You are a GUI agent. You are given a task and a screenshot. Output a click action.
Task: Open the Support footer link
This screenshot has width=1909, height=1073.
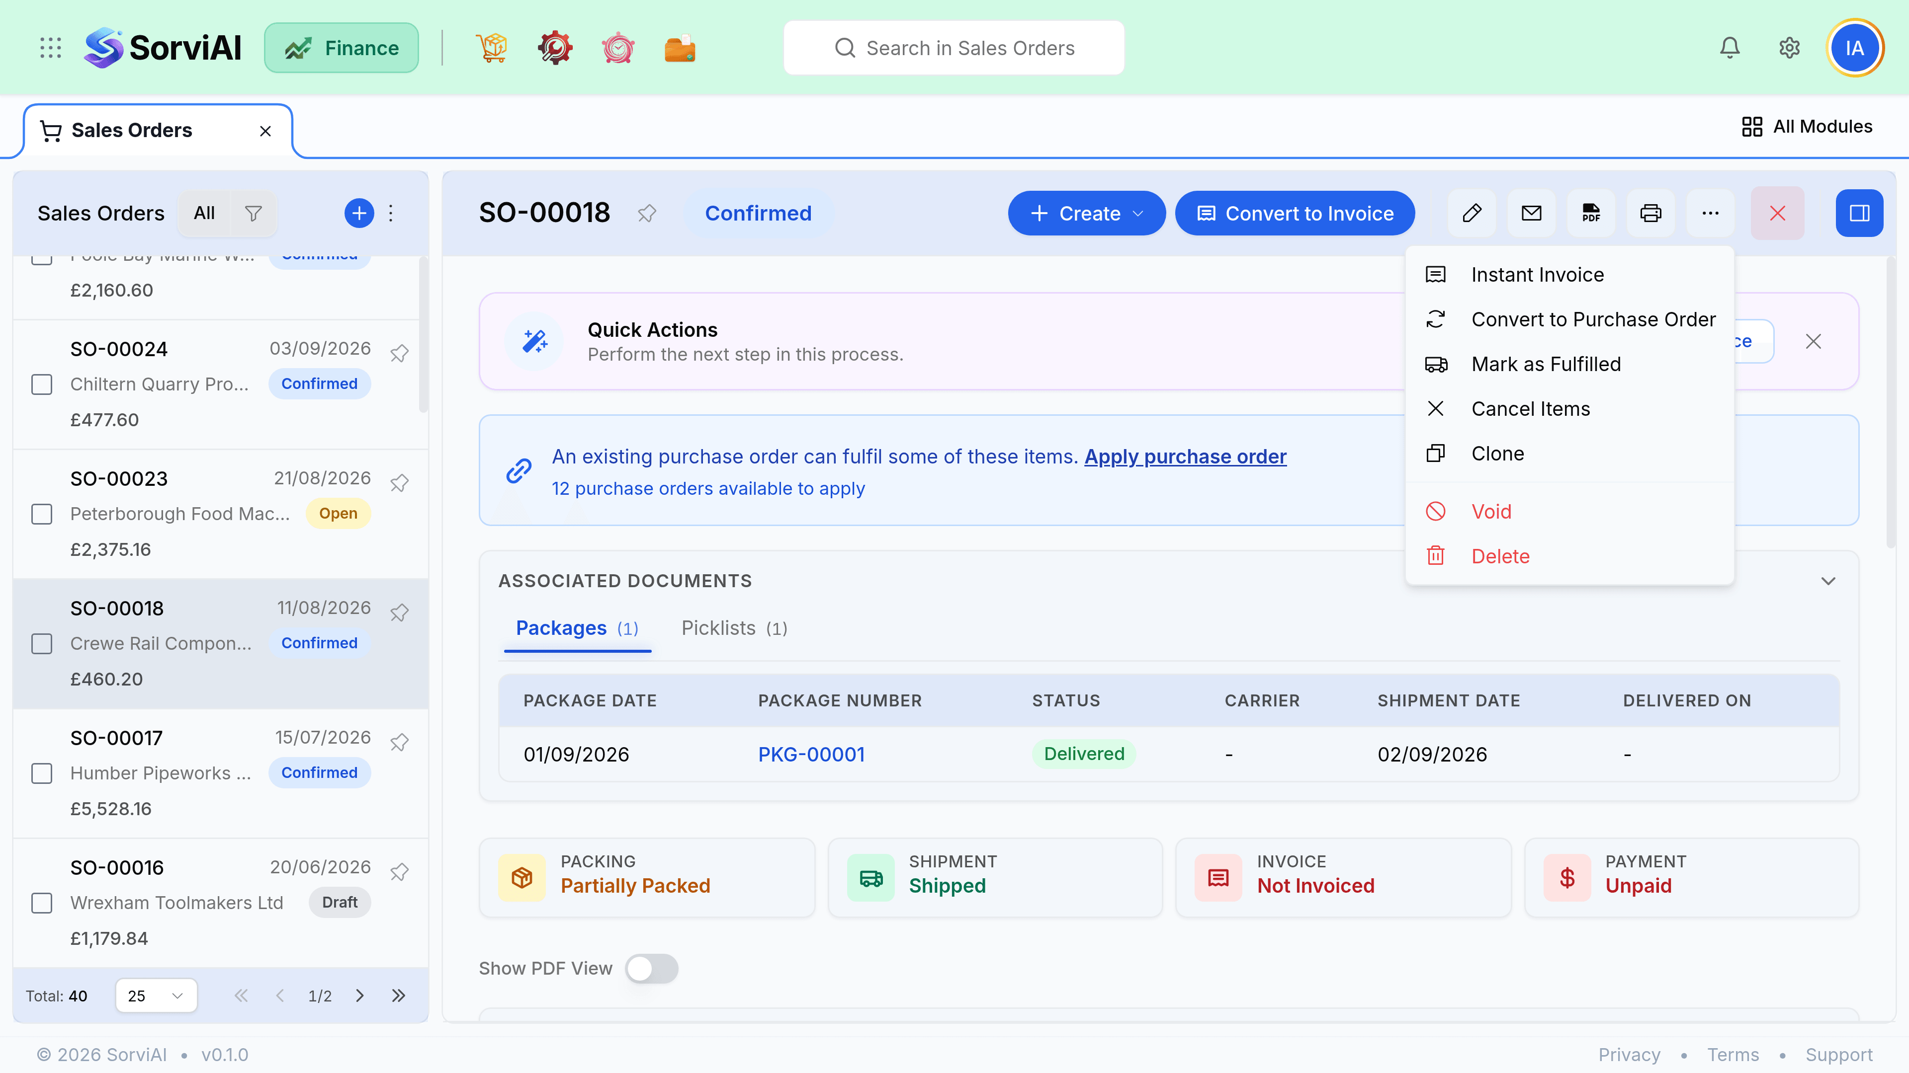1838,1055
